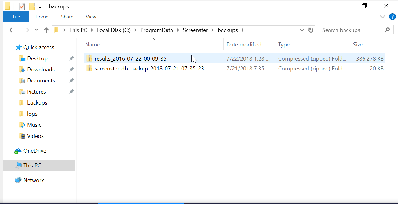Switch to the View ribbon tab
The image size is (398, 204).
pyautogui.click(x=91, y=17)
